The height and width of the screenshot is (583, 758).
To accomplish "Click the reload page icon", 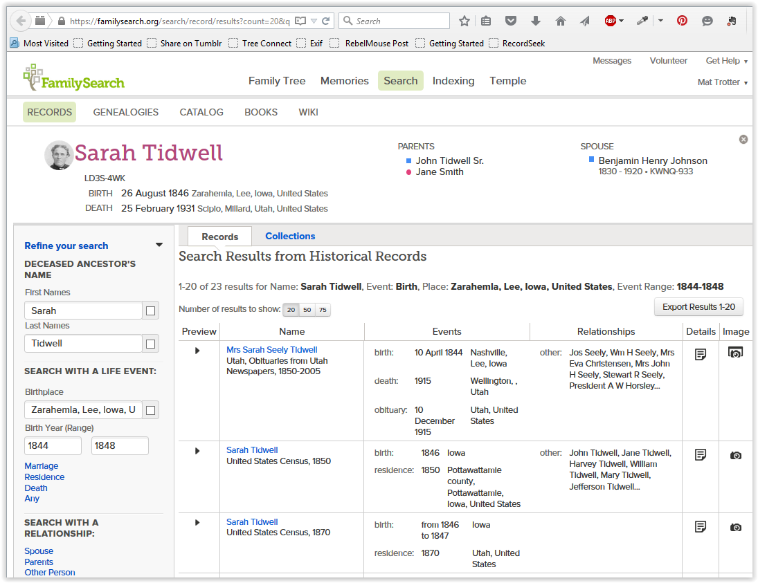I will [326, 21].
